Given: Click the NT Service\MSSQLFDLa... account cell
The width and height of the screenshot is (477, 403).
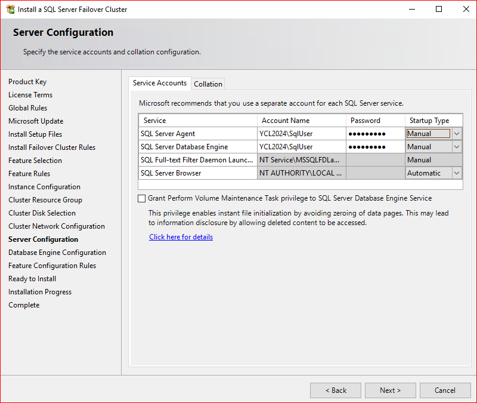Looking at the screenshot, I should click(x=302, y=160).
